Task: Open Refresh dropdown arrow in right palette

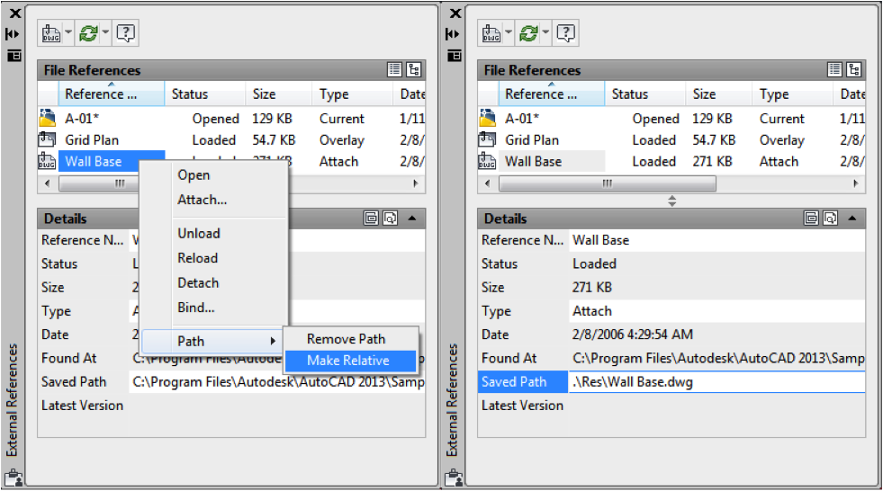Action: tap(545, 32)
